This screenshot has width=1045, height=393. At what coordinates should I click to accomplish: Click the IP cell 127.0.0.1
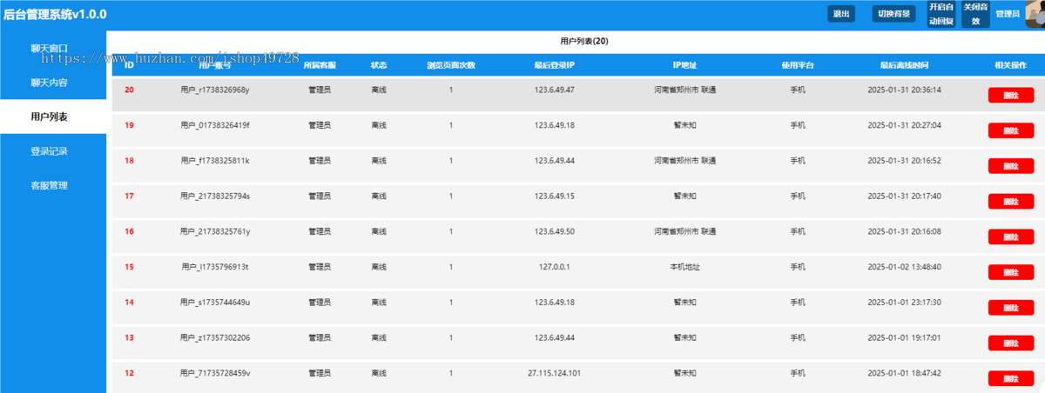click(x=555, y=267)
